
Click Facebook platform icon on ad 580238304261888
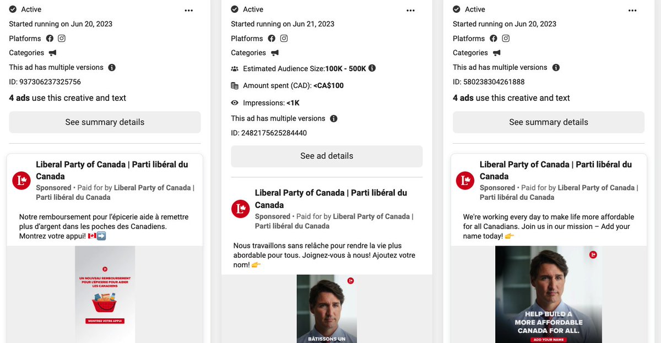(x=494, y=39)
